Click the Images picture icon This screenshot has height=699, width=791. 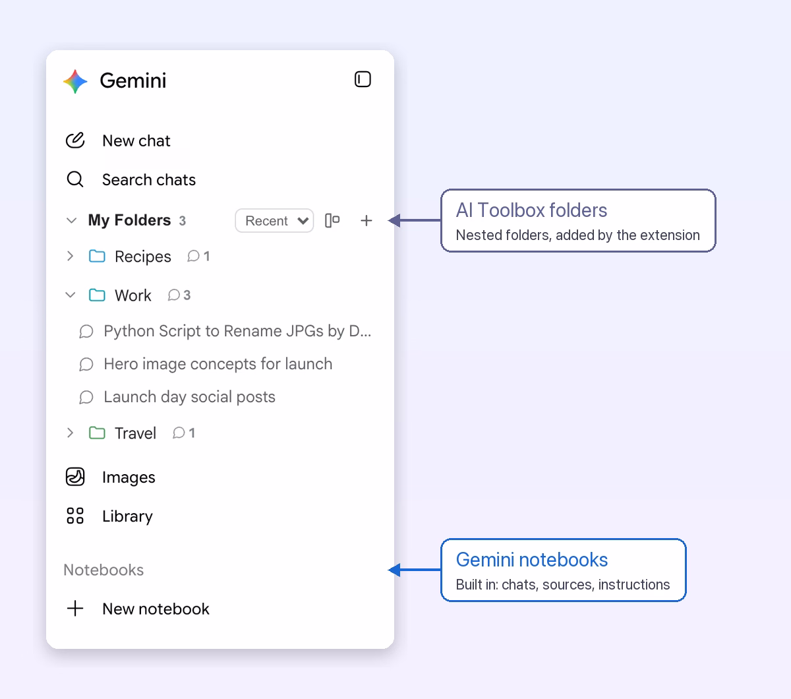75,476
